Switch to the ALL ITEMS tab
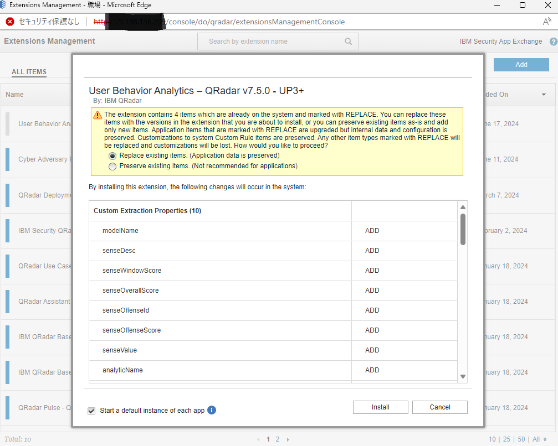The width and height of the screenshot is (558, 446). click(x=29, y=72)
